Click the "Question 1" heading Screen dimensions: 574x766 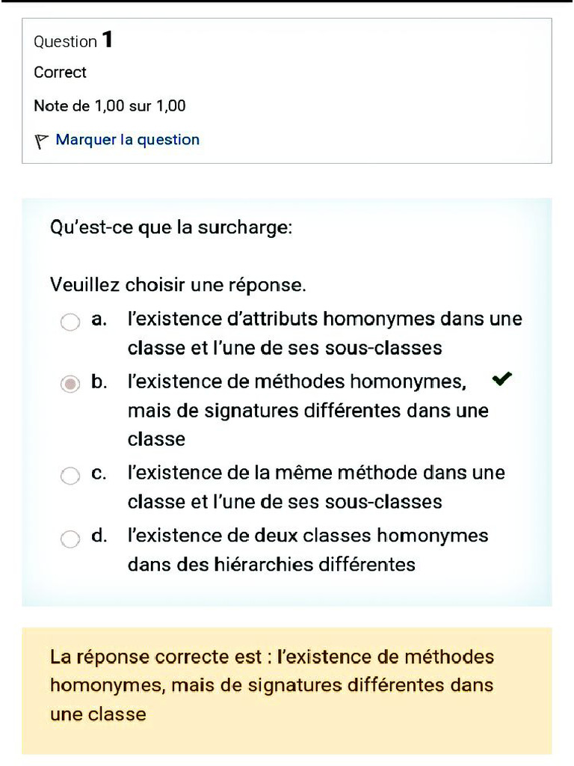click(73, 40)
